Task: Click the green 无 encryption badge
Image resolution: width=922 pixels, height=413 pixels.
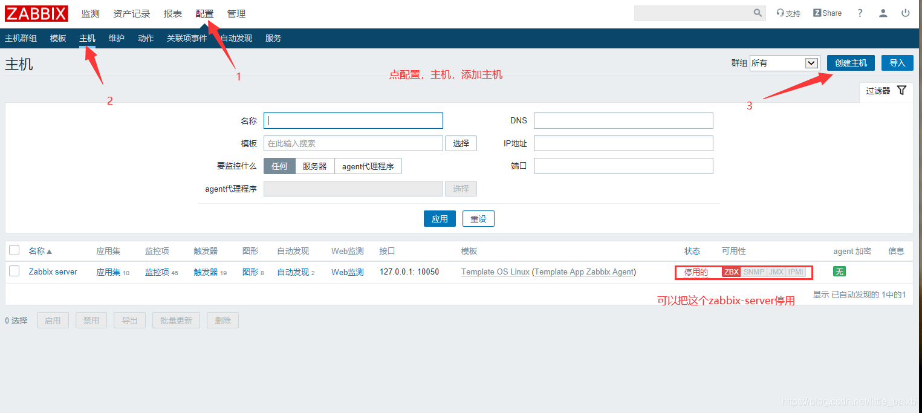Action: pos(839,272)
